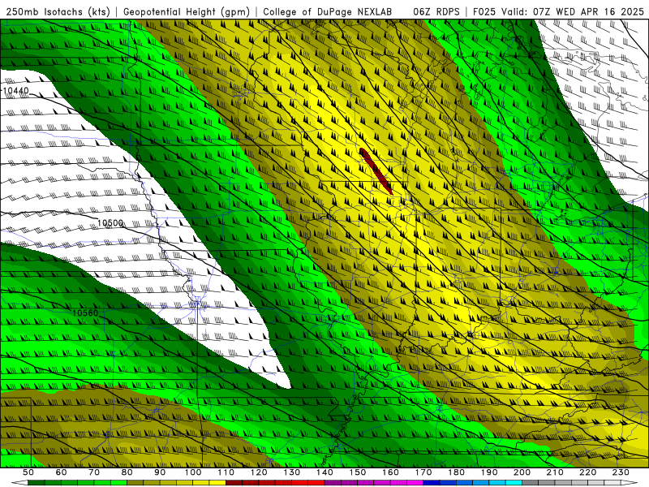The height and width of the screenshot is (487, 649).
Task: Click the 230 label on the color scale
Action: click(621, 472)
